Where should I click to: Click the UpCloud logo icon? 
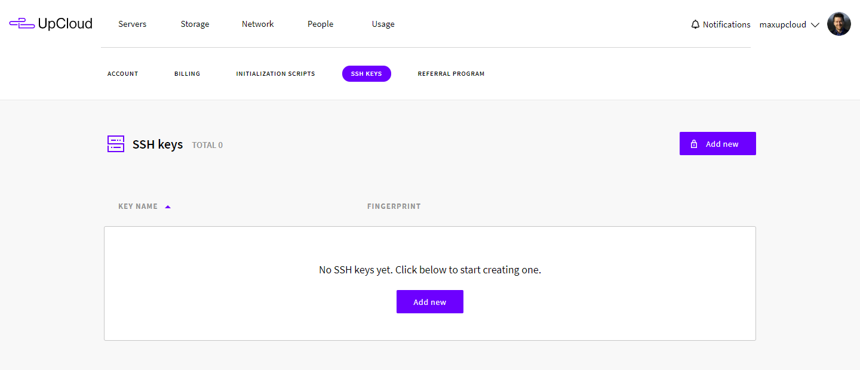pyautogui.click(x=21, y=24)
